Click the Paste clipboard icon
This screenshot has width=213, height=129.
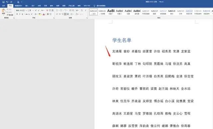pyautogui.click(x=4, y=12)
